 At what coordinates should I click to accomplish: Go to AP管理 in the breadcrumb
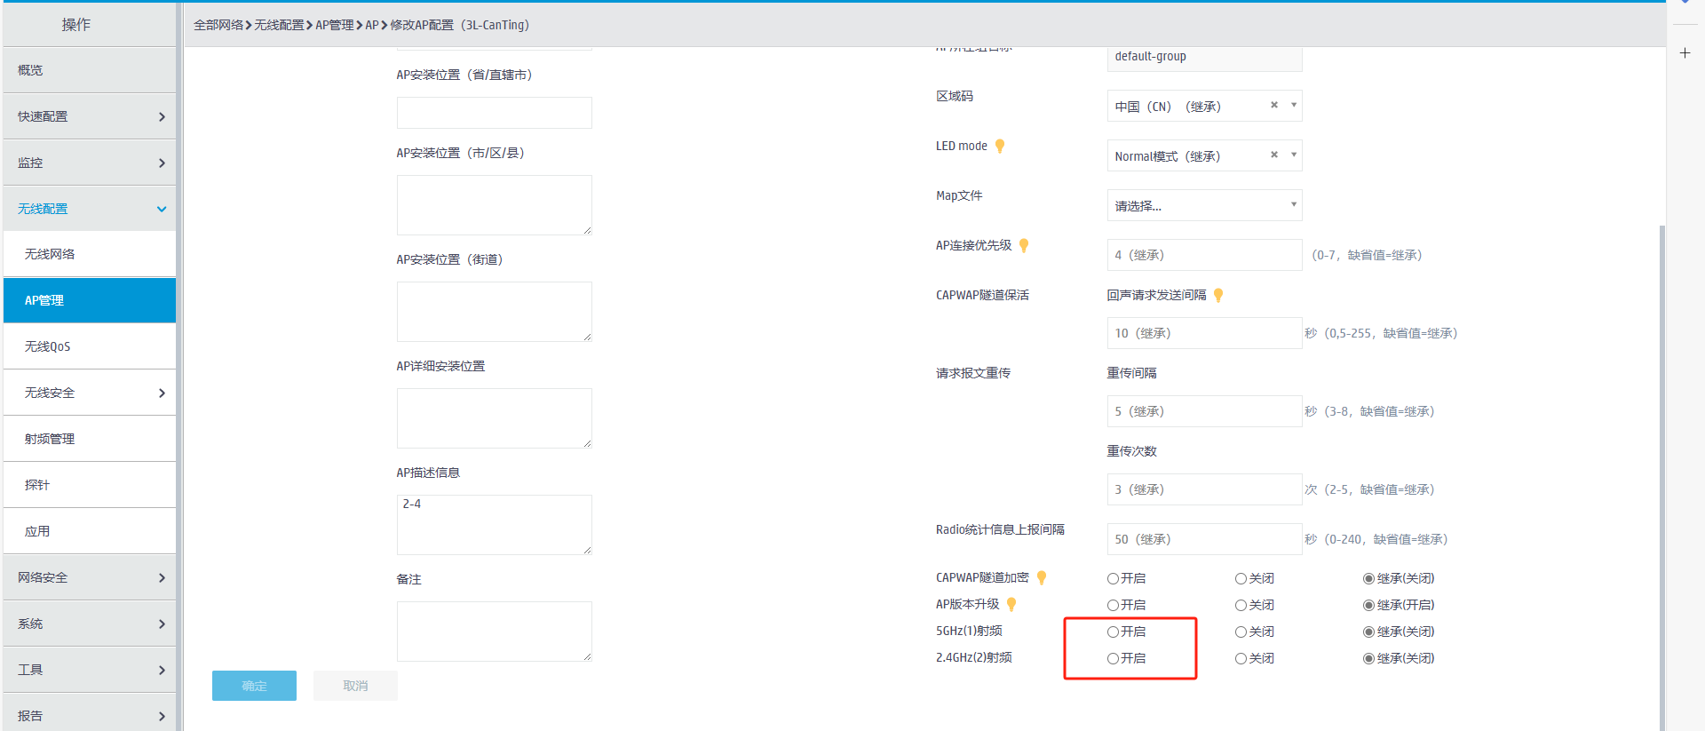(x=335, y=25)
